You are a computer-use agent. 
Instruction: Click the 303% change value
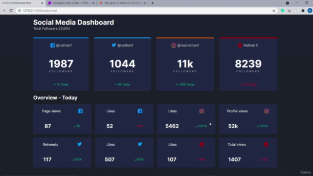pyautogui.click(x=77, y=159)
